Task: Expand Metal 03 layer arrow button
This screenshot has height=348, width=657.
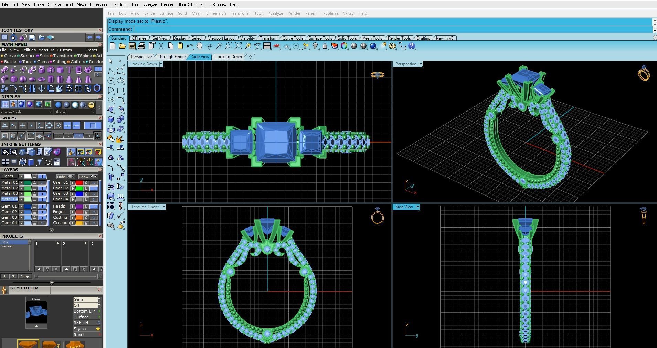Action: [x=21, y=194]
